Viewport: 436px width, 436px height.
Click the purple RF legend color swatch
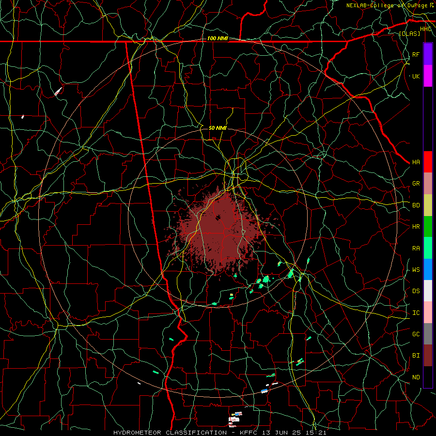(x=428, y=54)
